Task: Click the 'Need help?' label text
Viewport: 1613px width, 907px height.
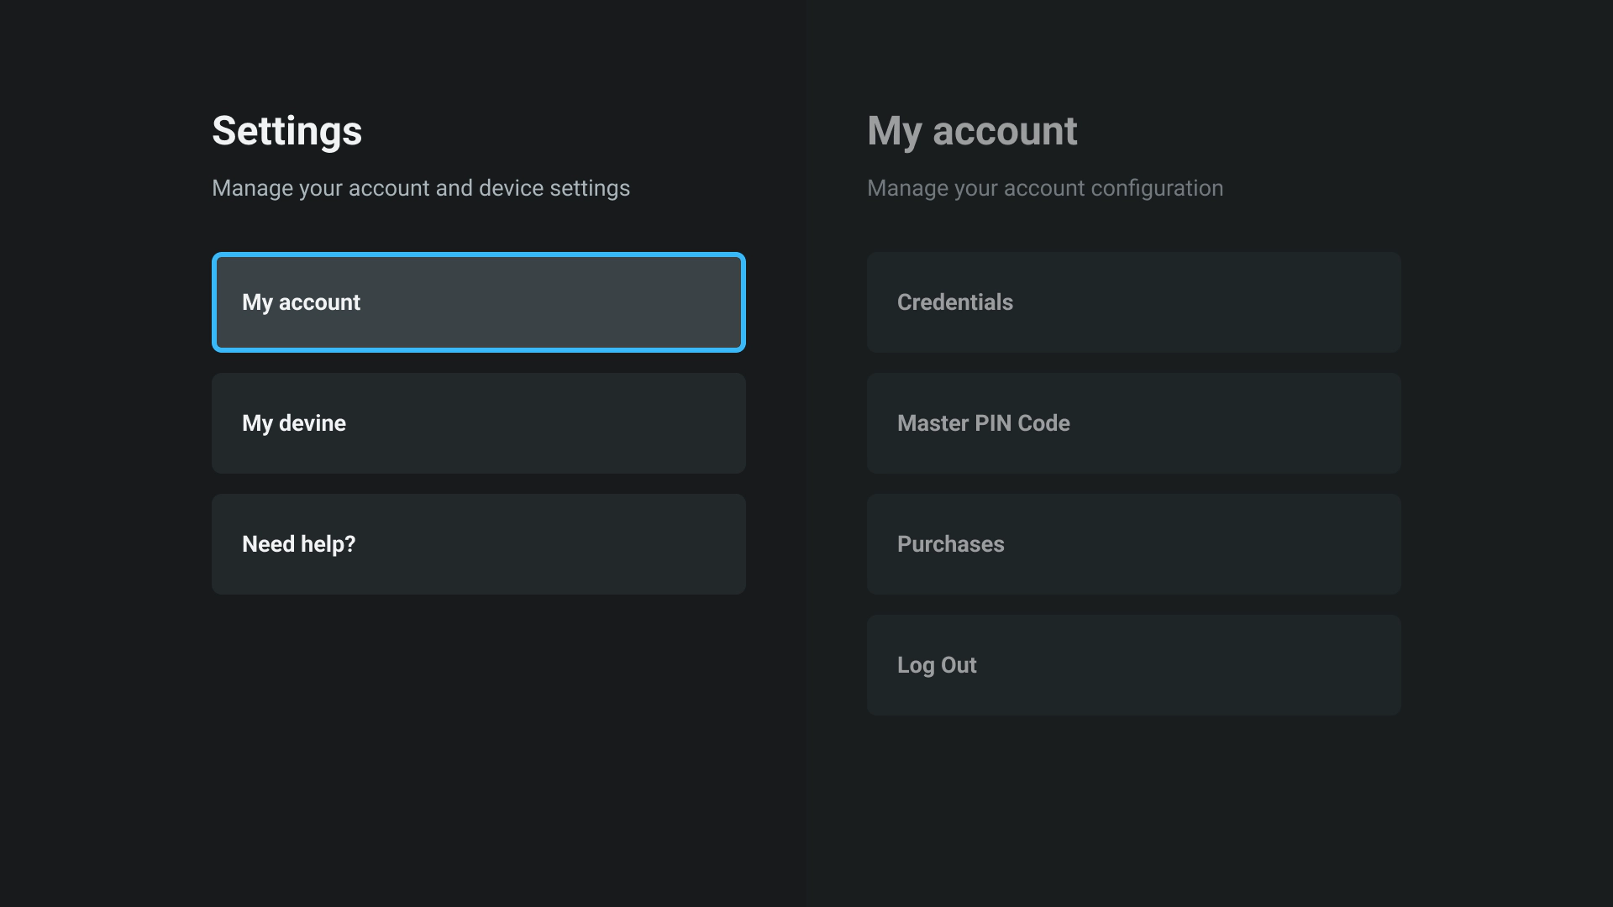Action: coord(298,544)
